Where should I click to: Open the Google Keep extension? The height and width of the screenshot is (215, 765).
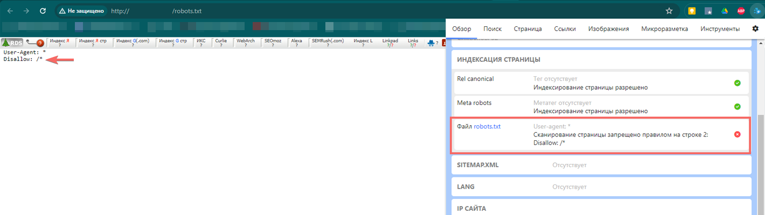pos(691,11)
